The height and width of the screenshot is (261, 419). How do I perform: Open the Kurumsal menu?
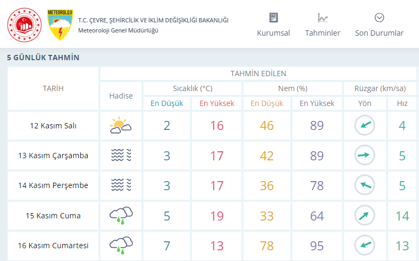point(273,33)
